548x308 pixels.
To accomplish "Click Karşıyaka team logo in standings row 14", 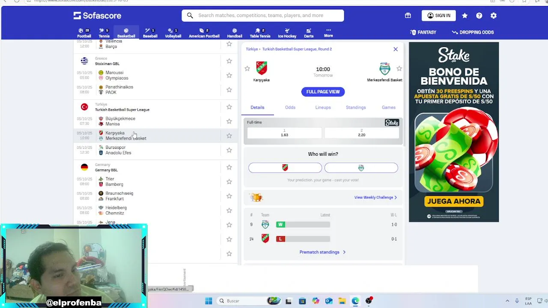I will [265, 239].
